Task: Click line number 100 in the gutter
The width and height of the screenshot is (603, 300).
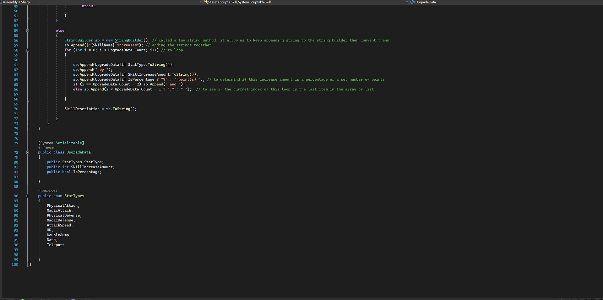Action: 15,265
